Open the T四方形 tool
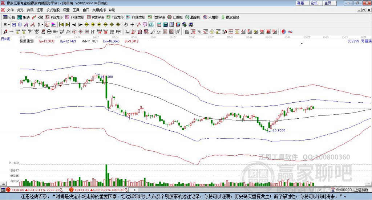Viewport: 372px width, 200px height. [115, 17]
